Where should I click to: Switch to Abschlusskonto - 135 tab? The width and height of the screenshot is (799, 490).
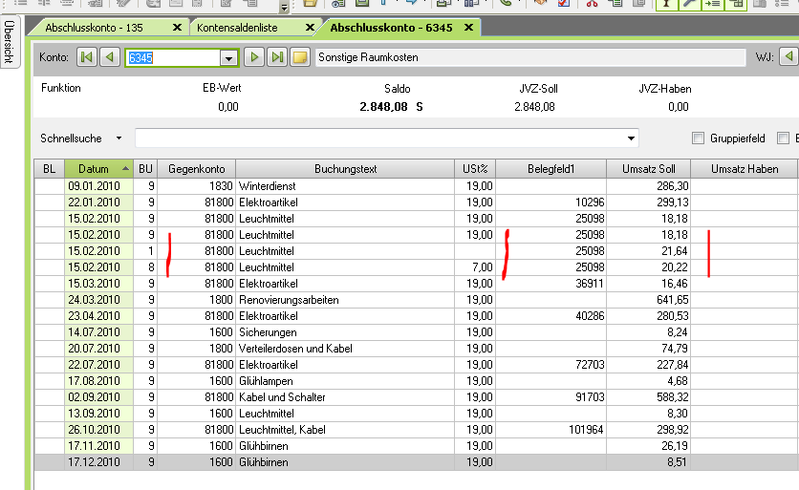coord(94,28)
